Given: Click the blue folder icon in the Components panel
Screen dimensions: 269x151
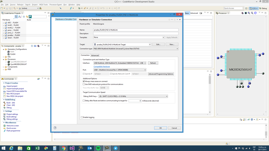Looking at the screenshot, I should pyautogui.click(x=35, y=46).
